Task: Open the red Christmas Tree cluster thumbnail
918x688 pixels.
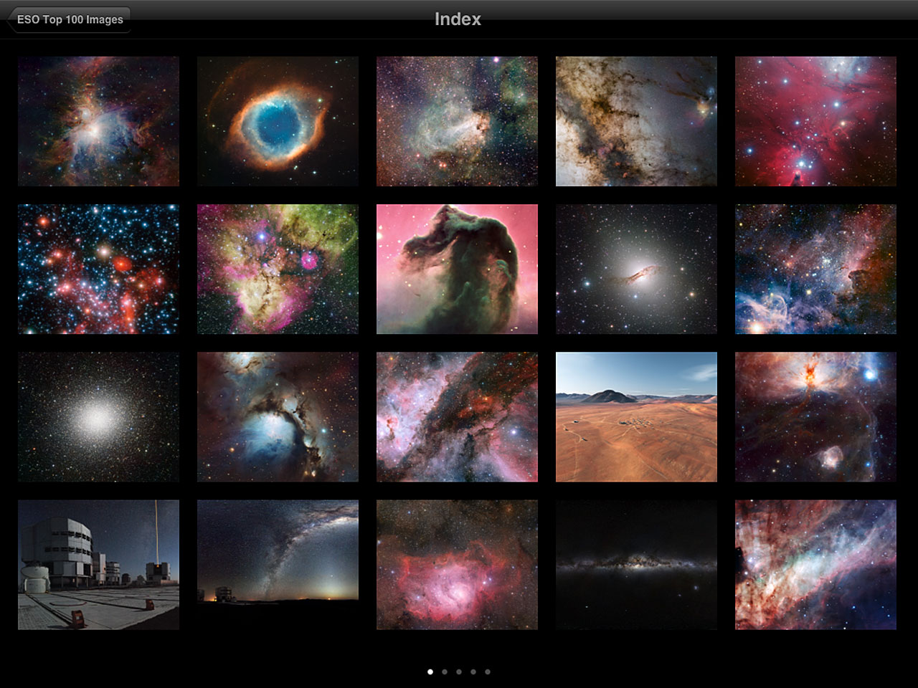Action: [815, 121]
